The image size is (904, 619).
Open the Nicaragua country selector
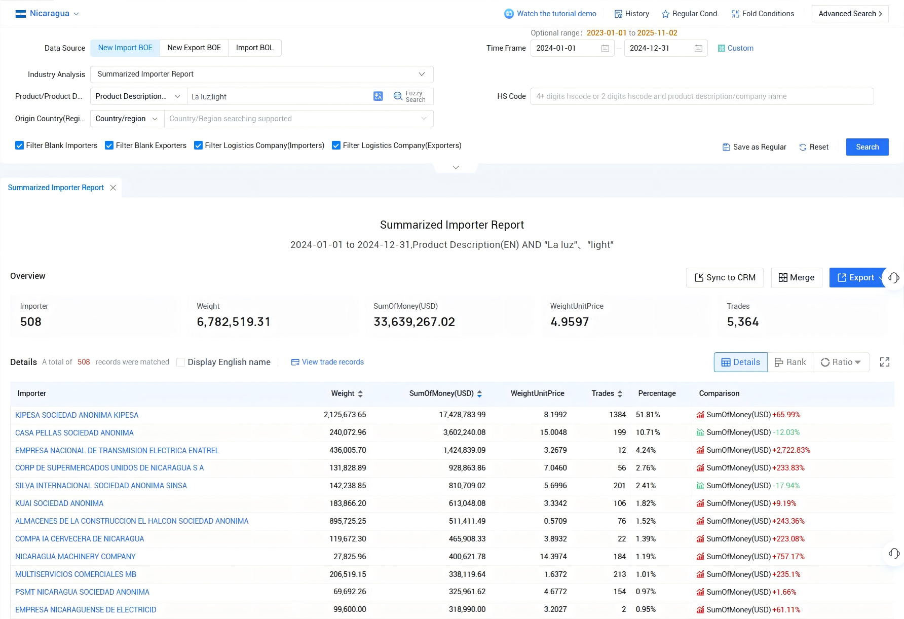coord(48,14)
